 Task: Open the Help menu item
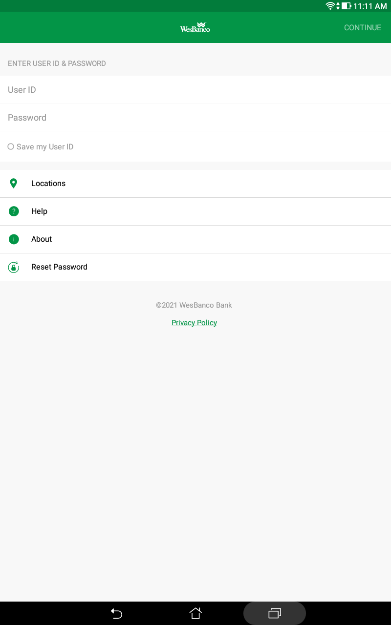[195, 211]
